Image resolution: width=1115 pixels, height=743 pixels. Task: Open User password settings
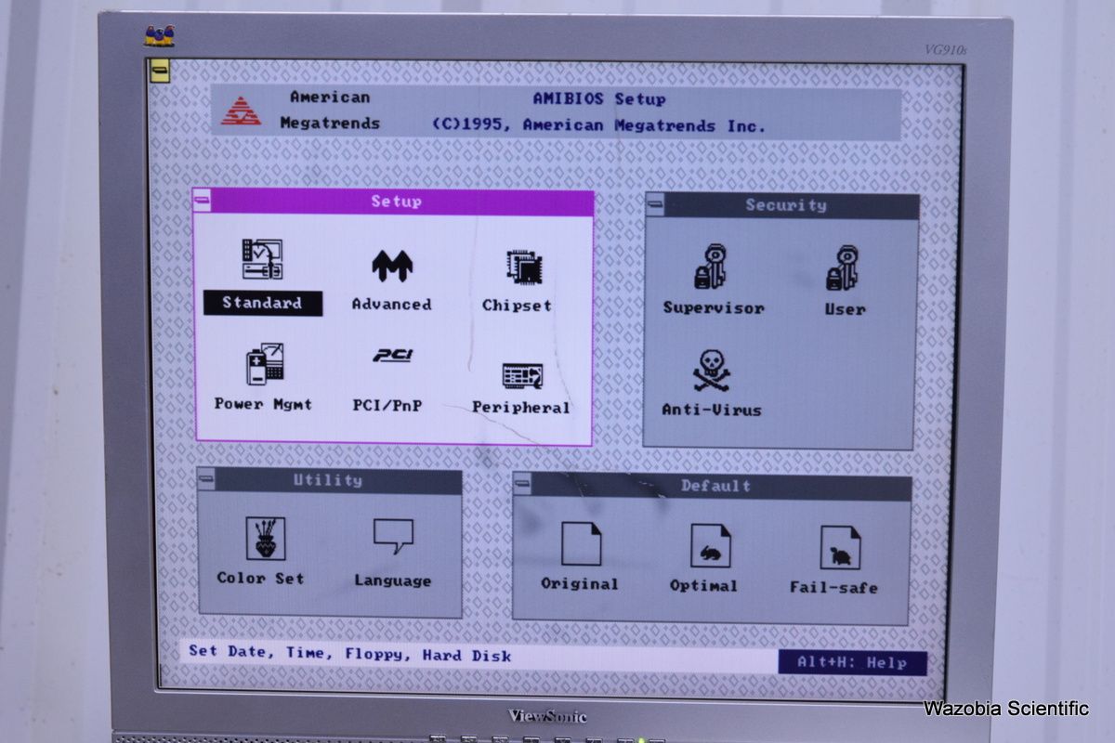pyautogui.click(x=845, y=269)
